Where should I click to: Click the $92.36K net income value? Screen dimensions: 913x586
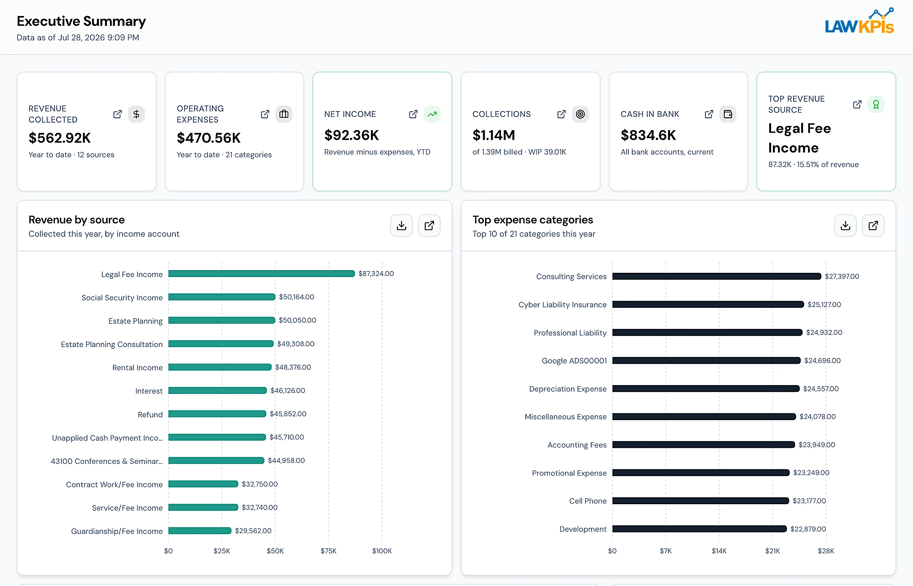click(x=352, y=135)
